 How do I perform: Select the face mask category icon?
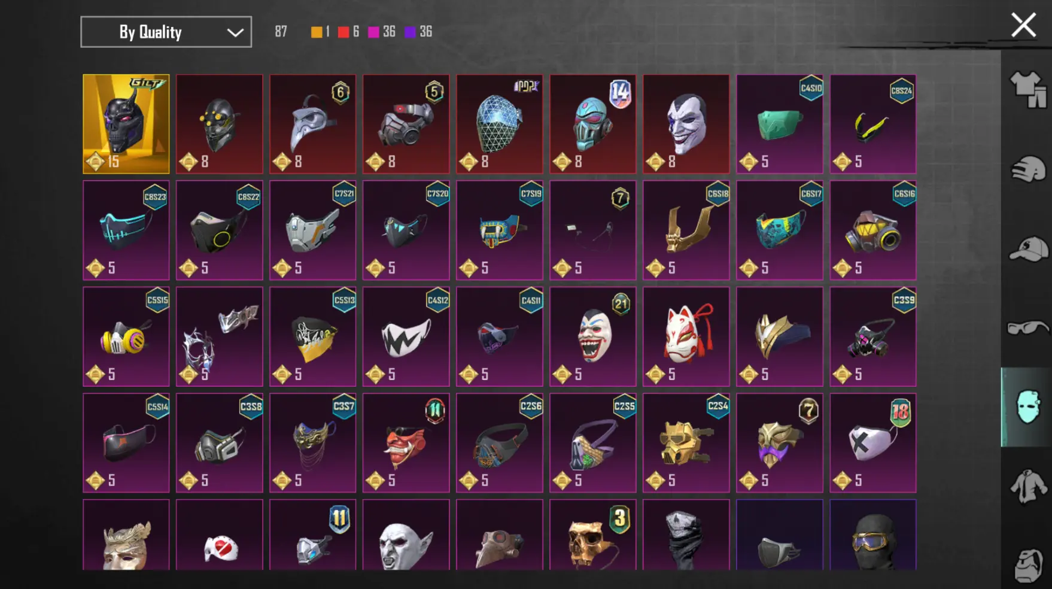click(x=1027, y=407)
